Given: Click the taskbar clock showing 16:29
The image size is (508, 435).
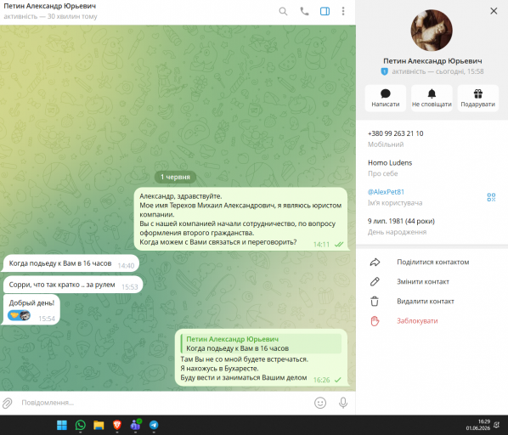Looking at the screenshot, I should click(x=478, y=425).
